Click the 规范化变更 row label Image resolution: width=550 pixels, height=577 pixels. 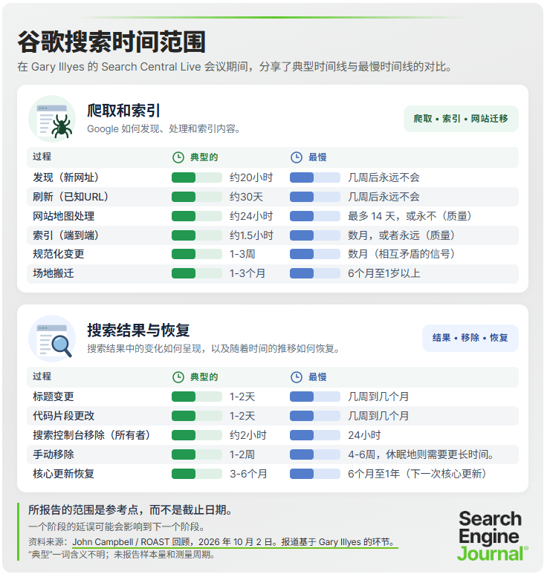tap(59, 254)
